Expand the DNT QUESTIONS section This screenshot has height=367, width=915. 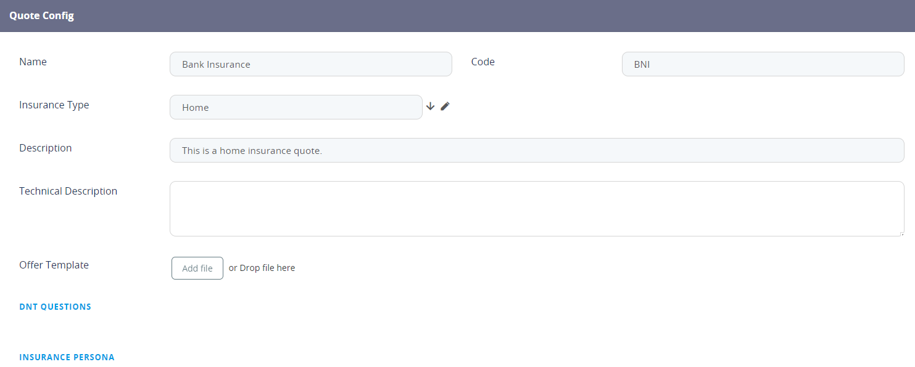(56, 307)
